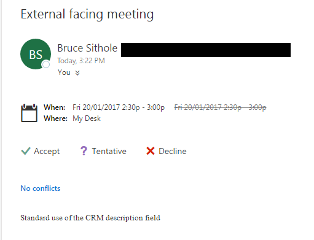This screenshot has width=314, height=240.
Task: Mark the meeting as Tentative
Action: [x=103, y=151]
